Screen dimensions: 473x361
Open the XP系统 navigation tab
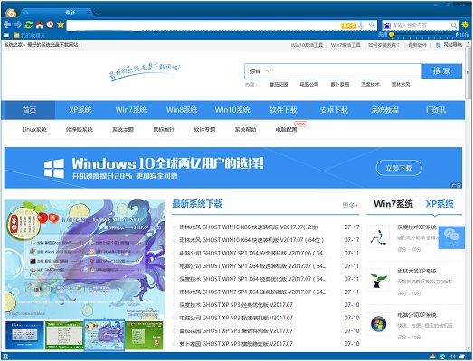coord(80,110)
